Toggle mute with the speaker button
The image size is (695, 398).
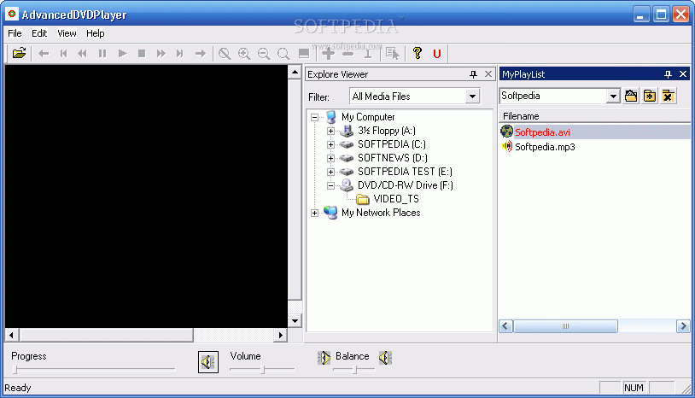click(x=207, y=362)
